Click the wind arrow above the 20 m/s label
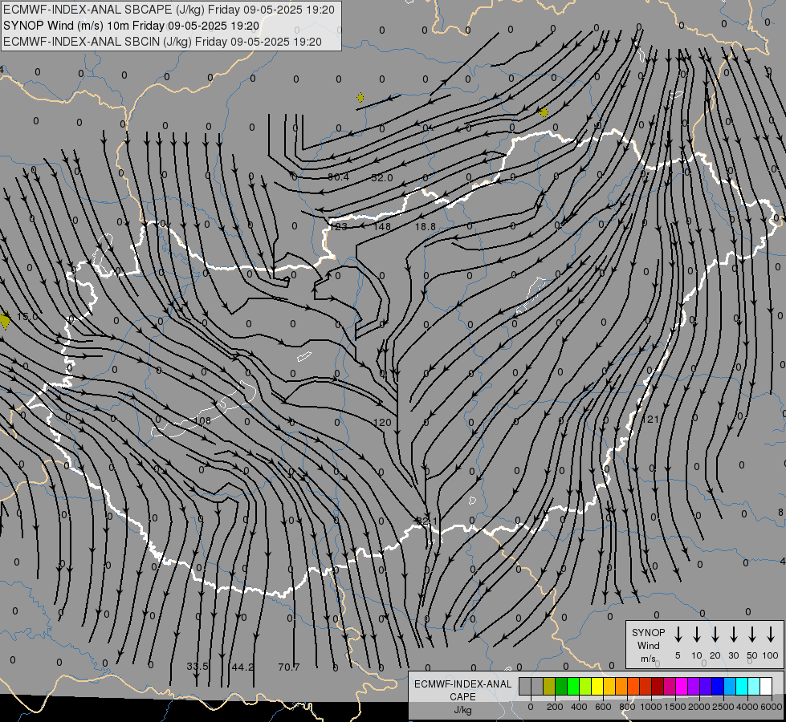Screen dimensions: 786x722 715,634
